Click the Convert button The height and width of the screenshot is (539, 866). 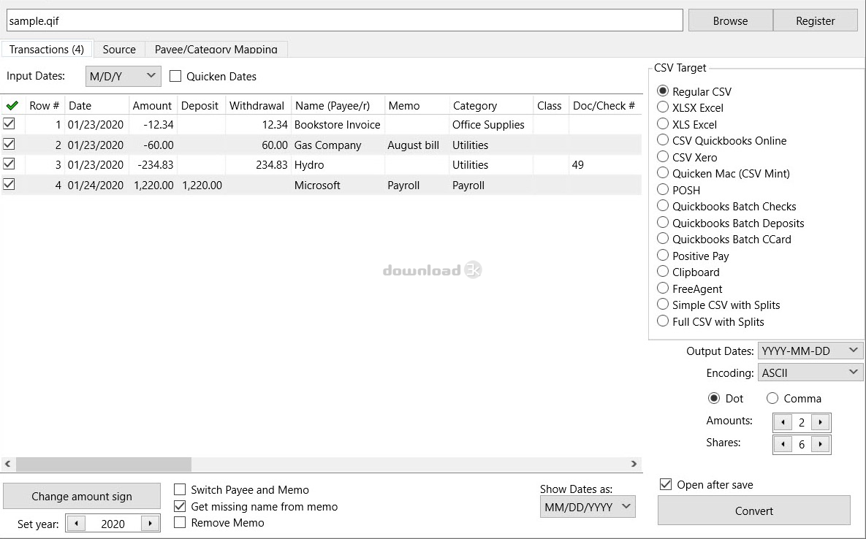[754, 511]
